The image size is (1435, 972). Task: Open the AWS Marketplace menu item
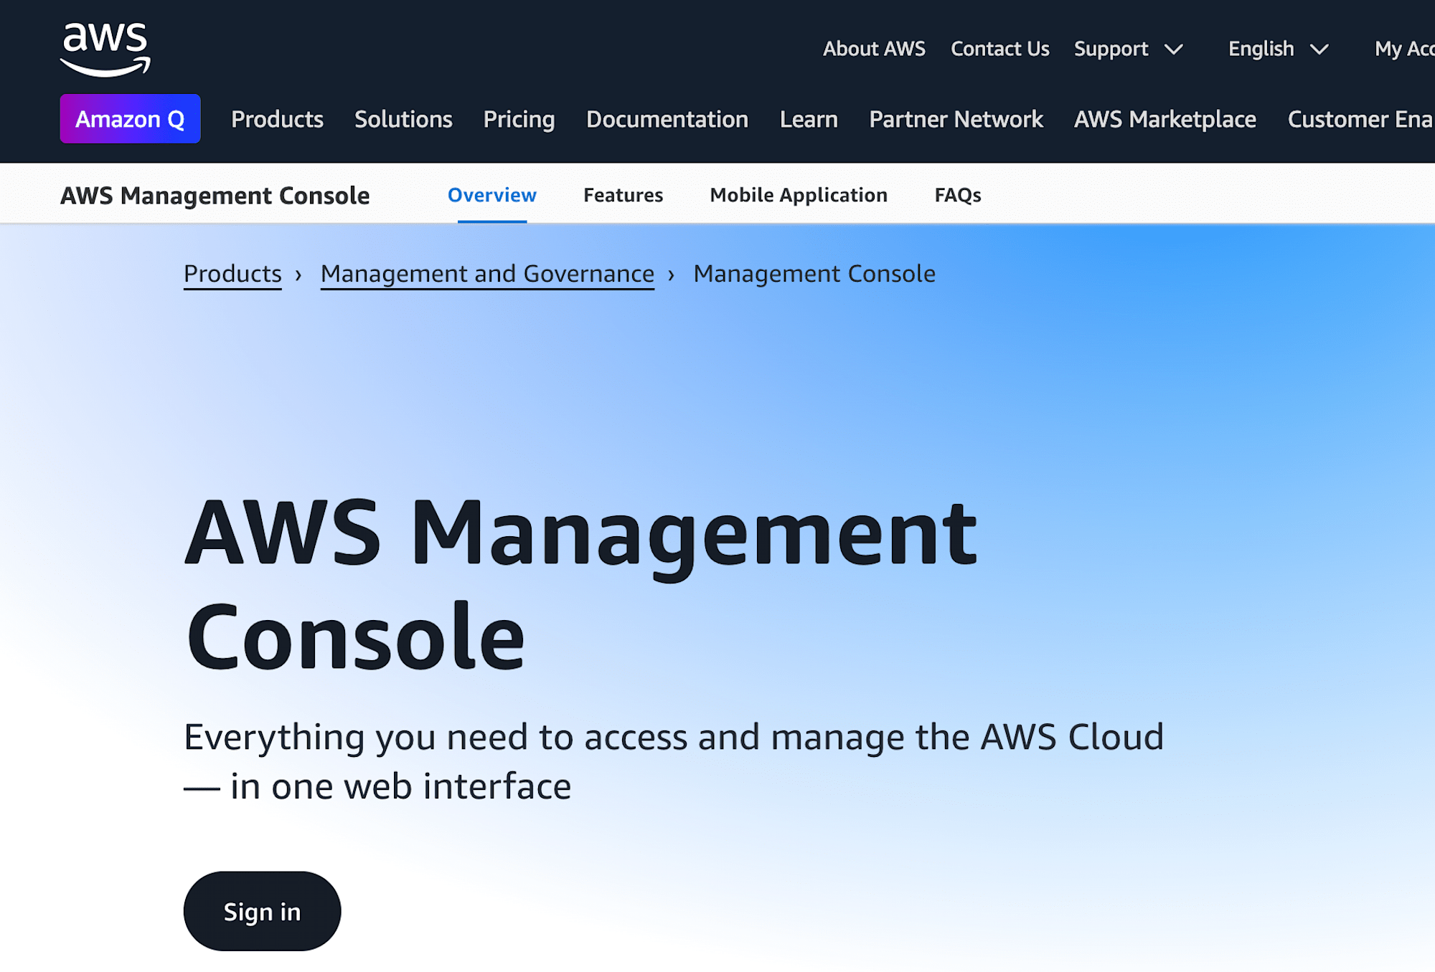[x=1165, y=119]
